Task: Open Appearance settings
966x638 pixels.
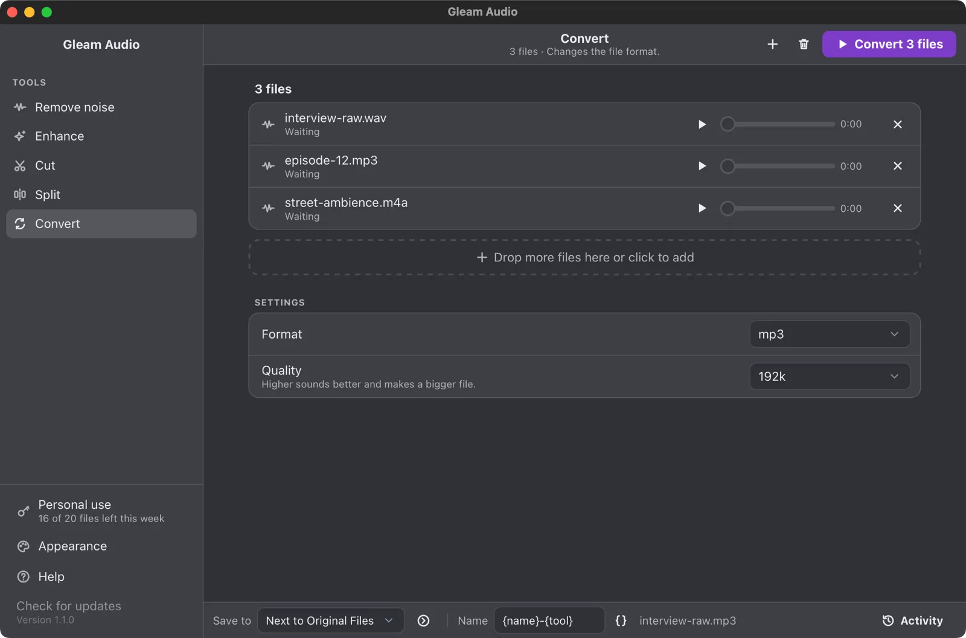Action: click(101, 546)
